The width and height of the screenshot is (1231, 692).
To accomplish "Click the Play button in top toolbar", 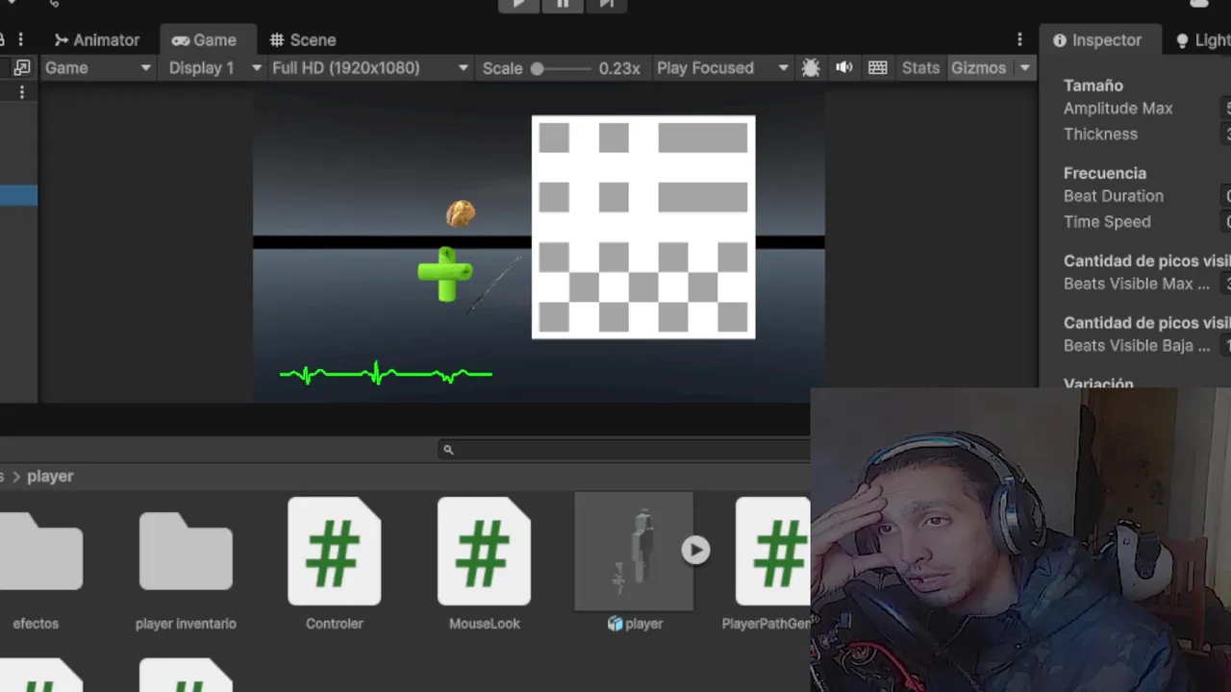I will click(x=518, y=4).
